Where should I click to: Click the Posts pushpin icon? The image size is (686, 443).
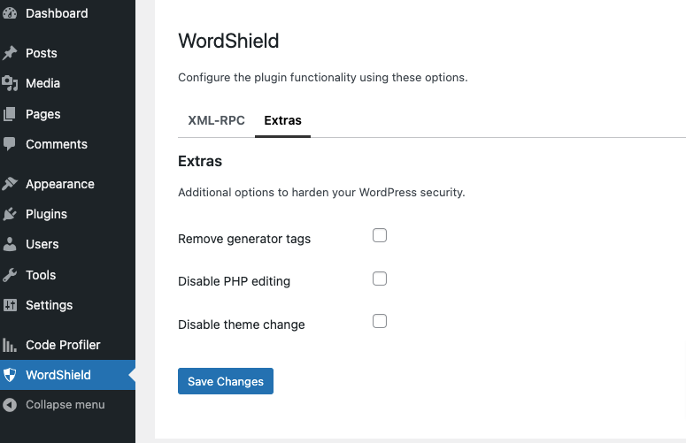10,53
